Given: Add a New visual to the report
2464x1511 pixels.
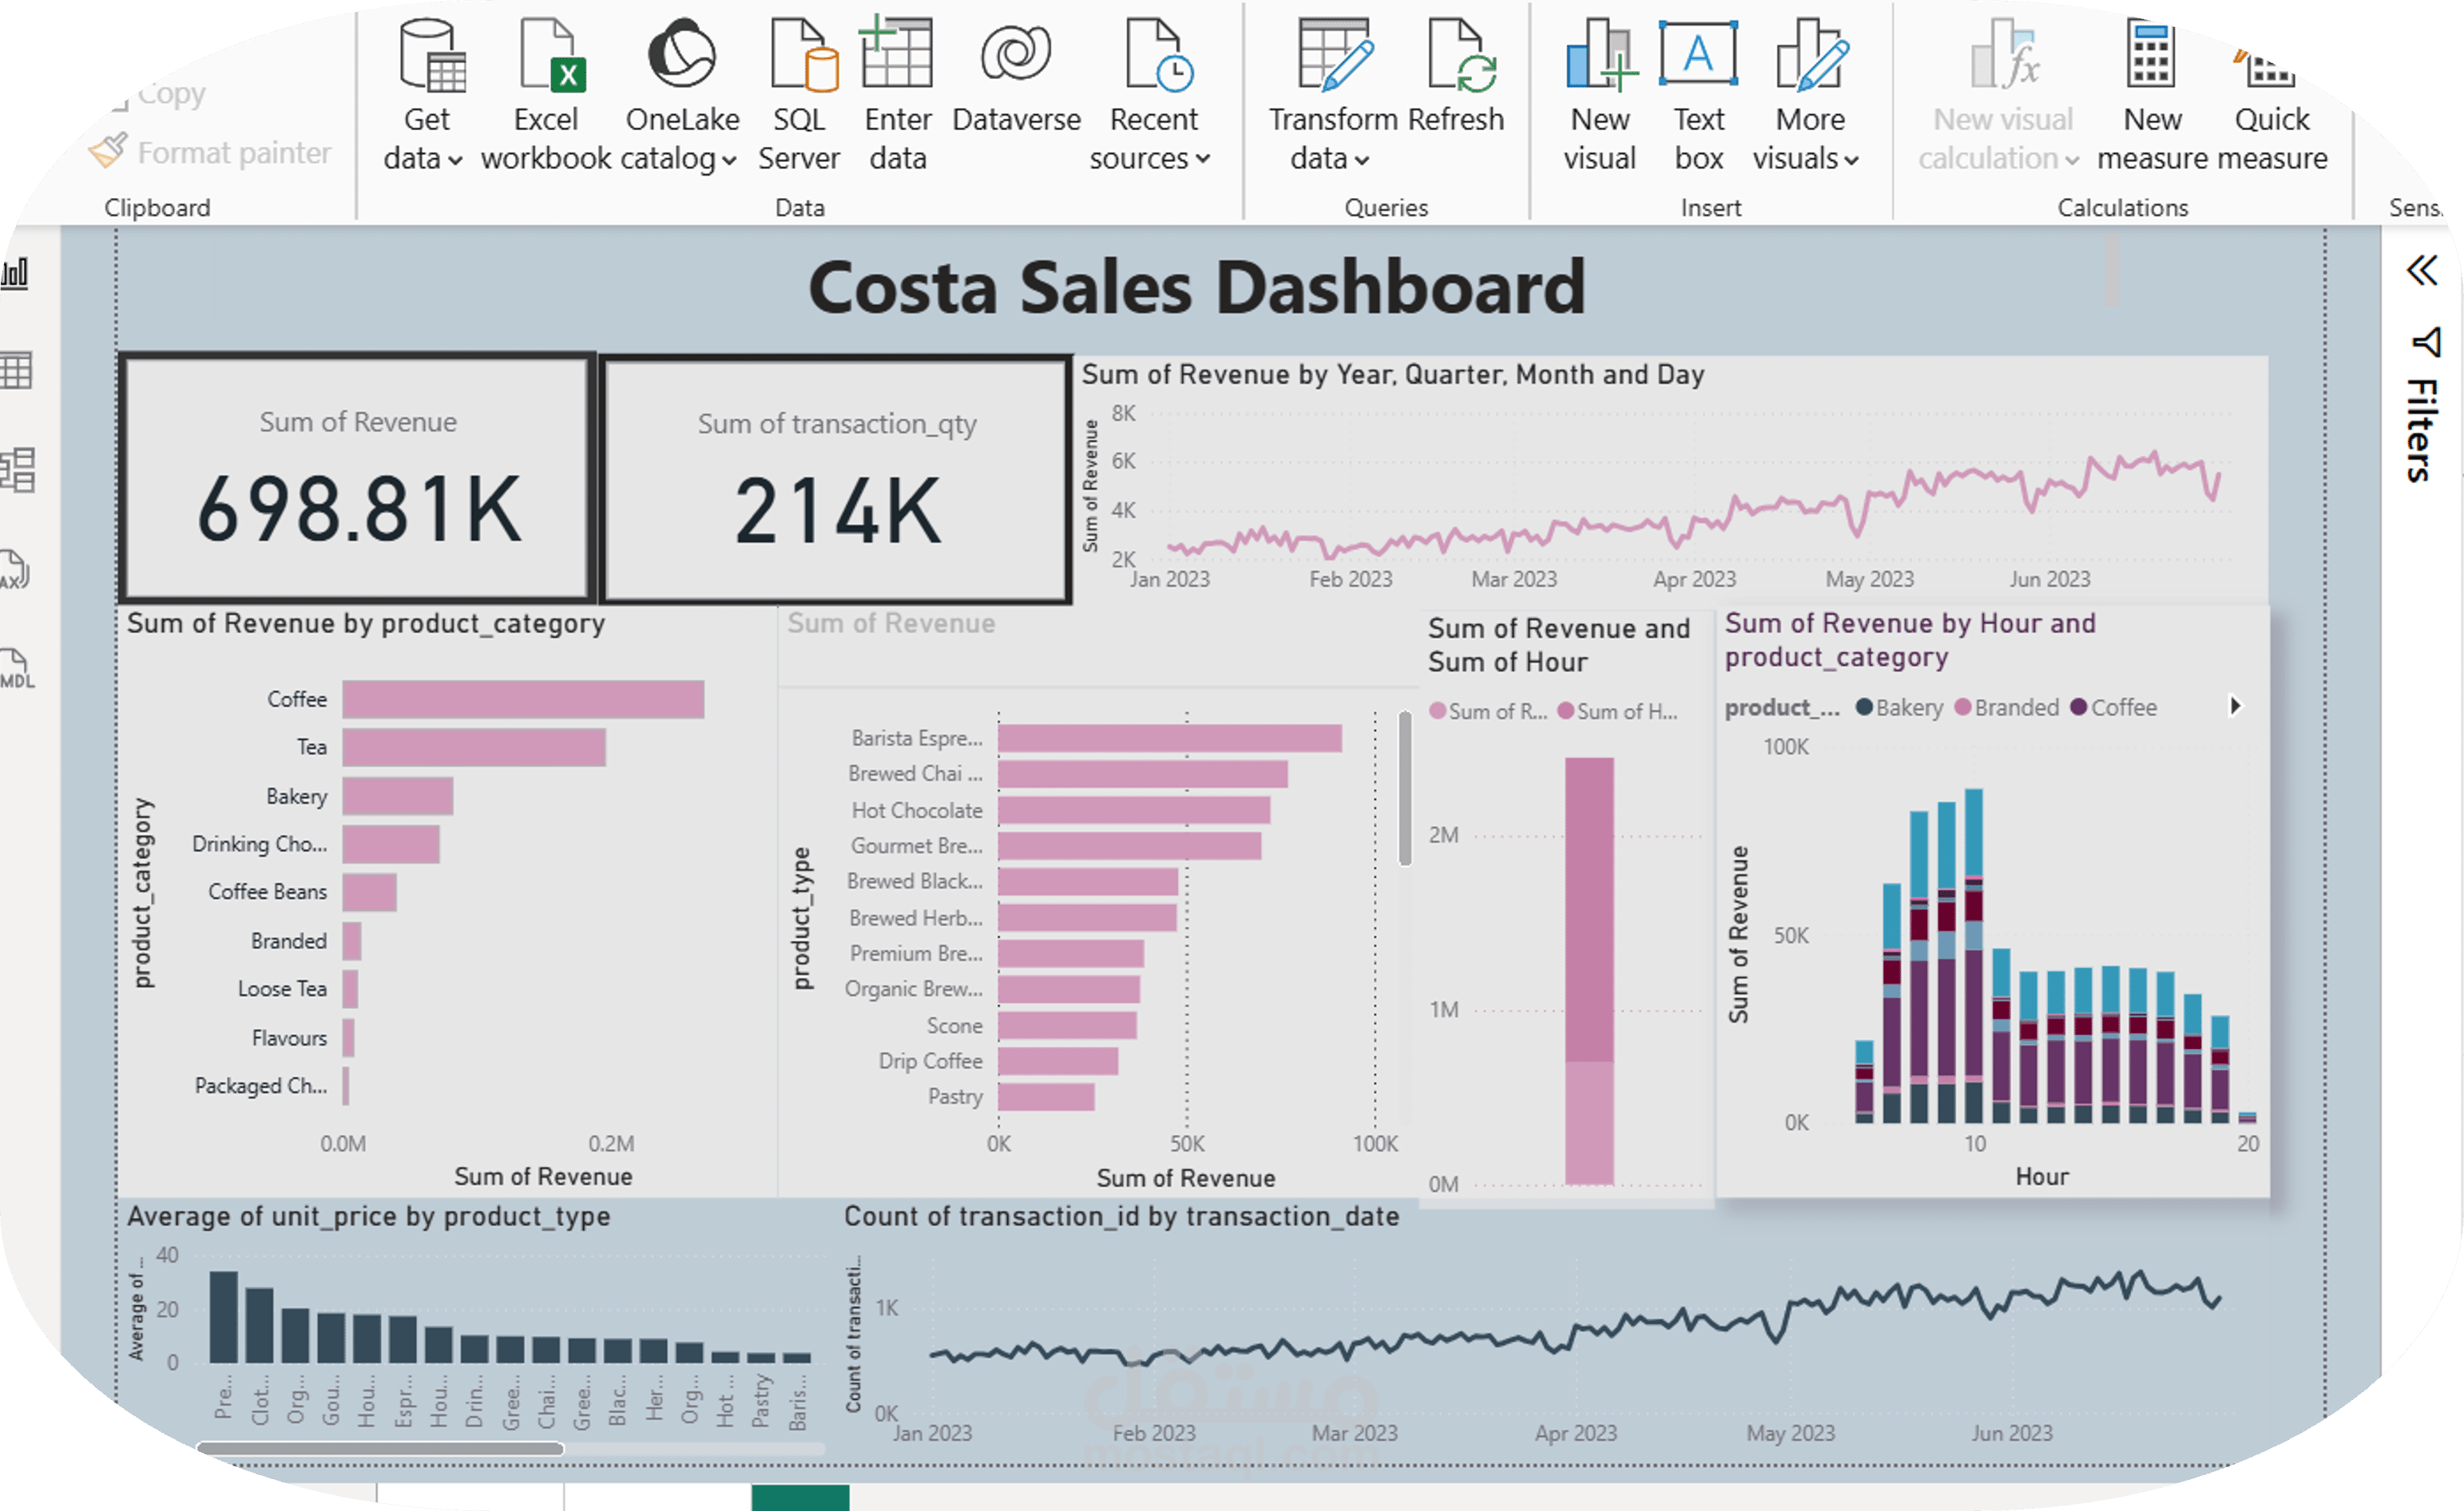Looking at the screenshot, I should point(1597,95).
